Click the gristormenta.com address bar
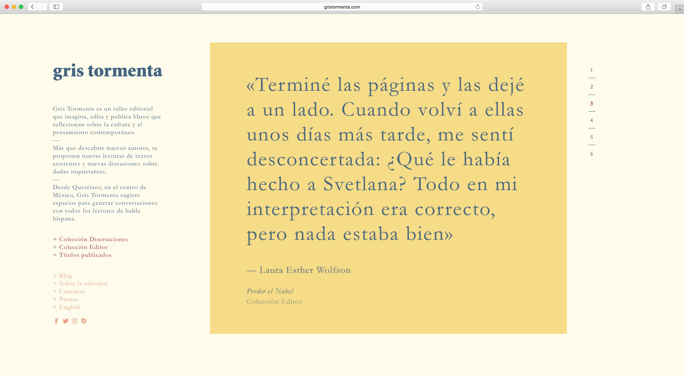Image resolution: width=684 pixels, height=377 pixels. (x=342, y=7)
